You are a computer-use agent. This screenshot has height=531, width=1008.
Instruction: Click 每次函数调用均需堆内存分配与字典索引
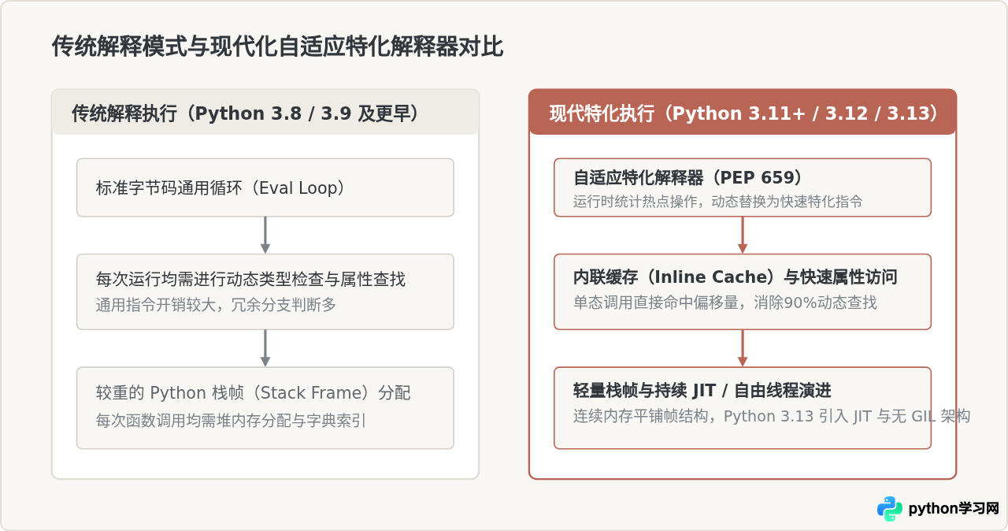tap(231, 421)
